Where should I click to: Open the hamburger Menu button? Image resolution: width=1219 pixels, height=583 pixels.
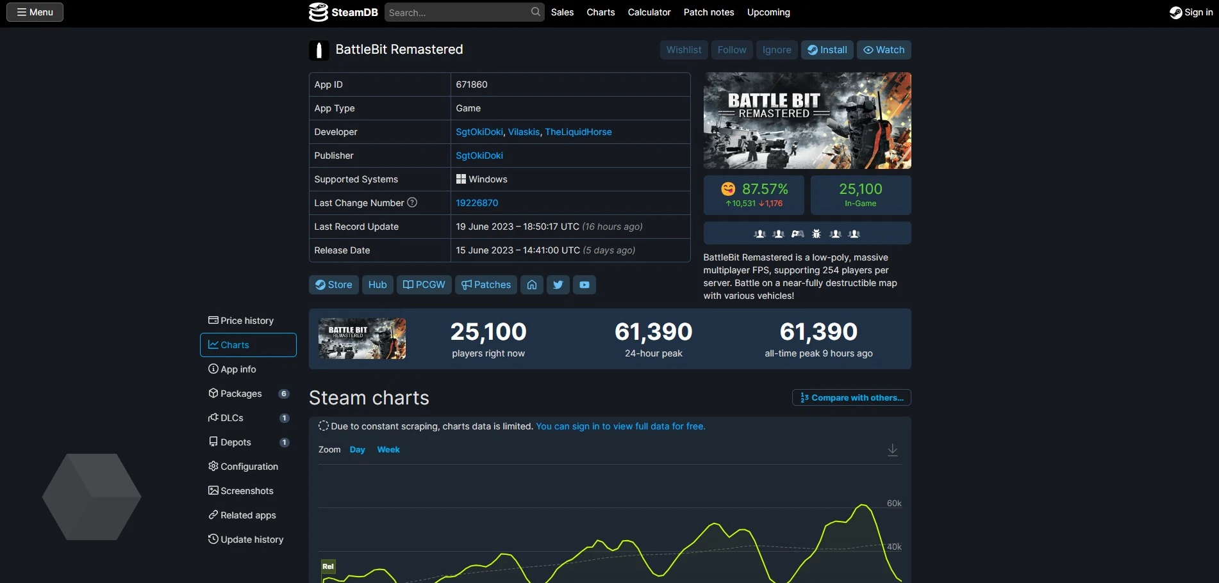point(35,12)
